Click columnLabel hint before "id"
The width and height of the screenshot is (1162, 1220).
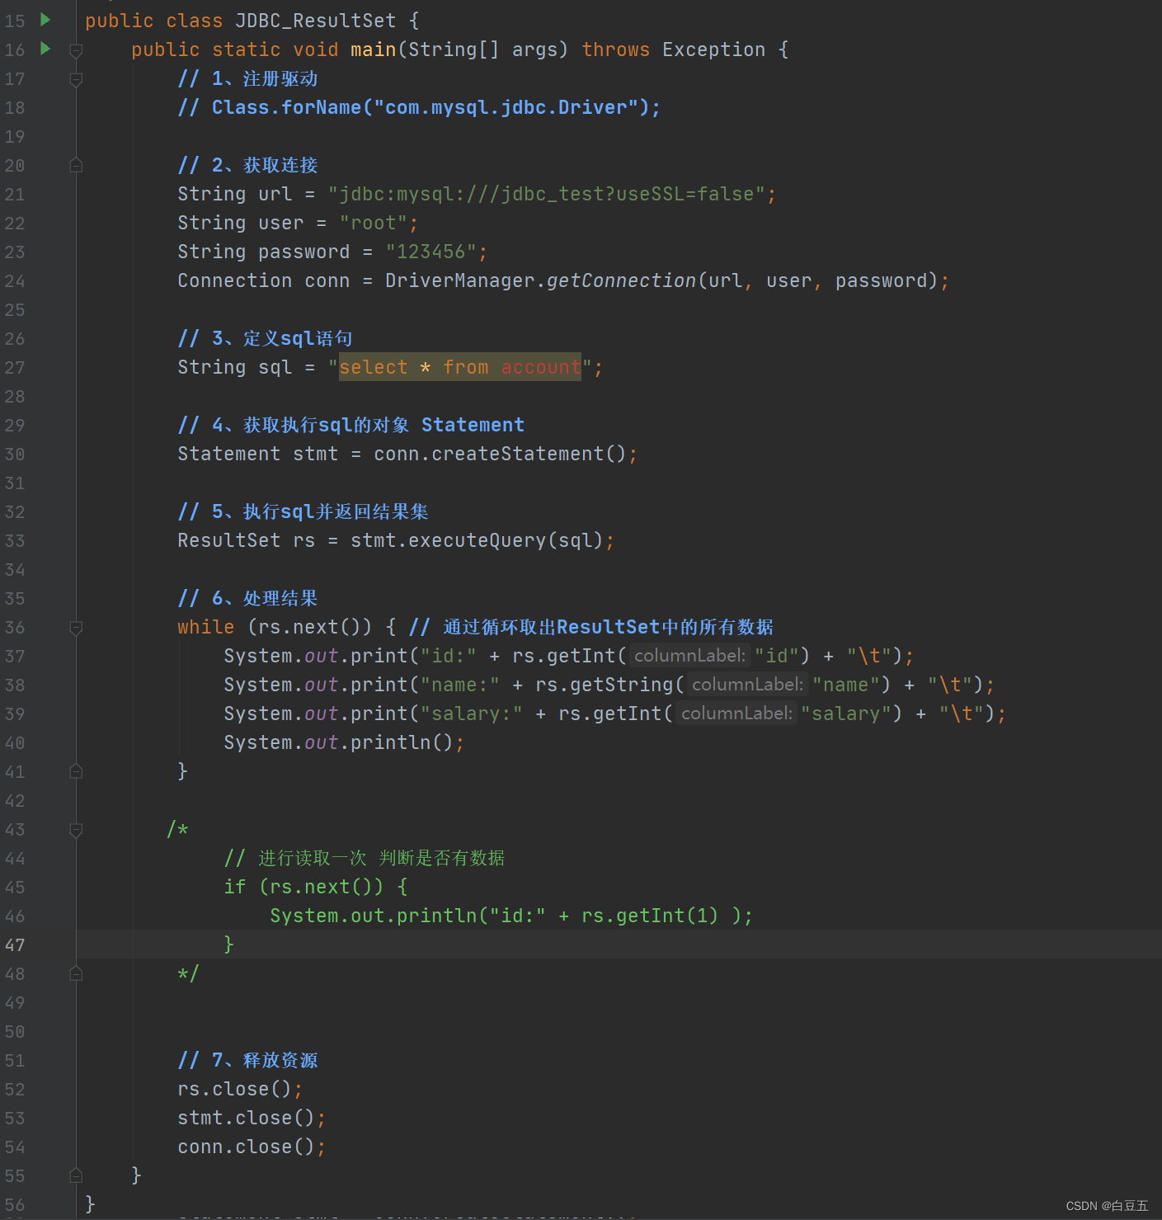coord(689,656)
